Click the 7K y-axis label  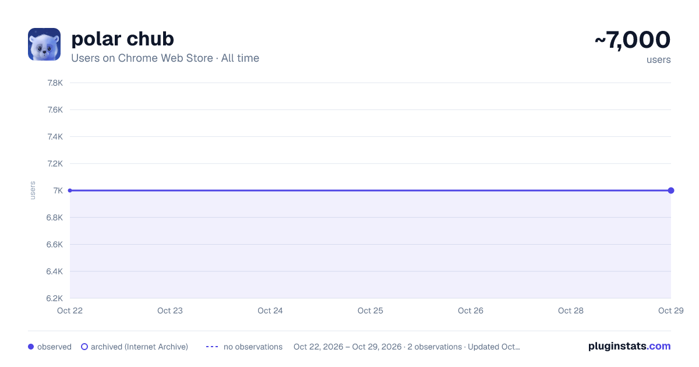pyautogui.click(x=58, y=190)
